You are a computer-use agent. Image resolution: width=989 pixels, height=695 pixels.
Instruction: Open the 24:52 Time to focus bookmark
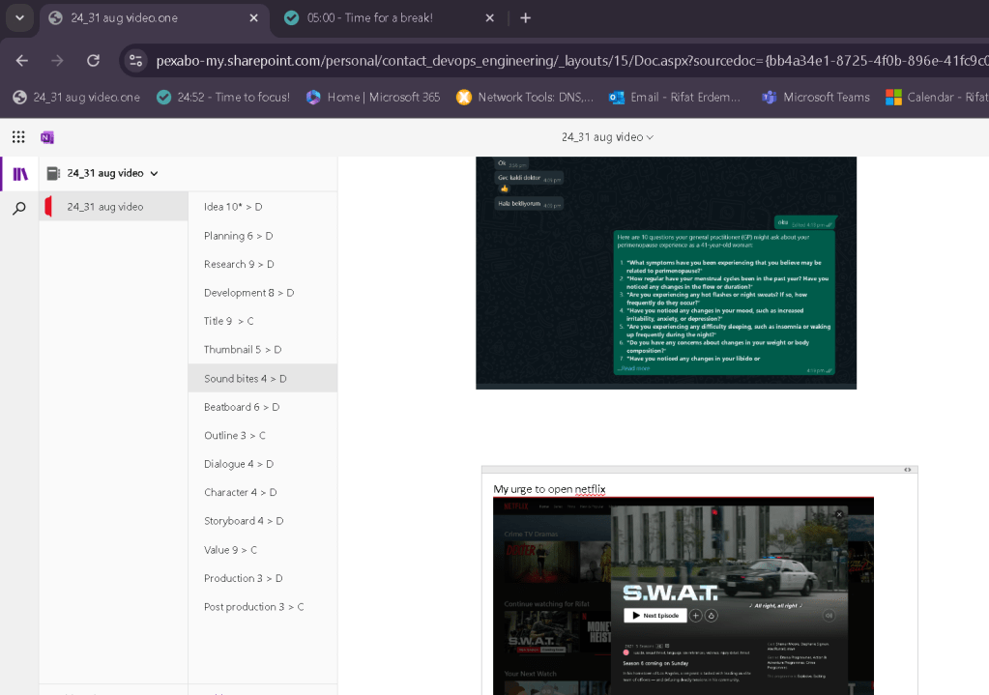pos(223,97)
